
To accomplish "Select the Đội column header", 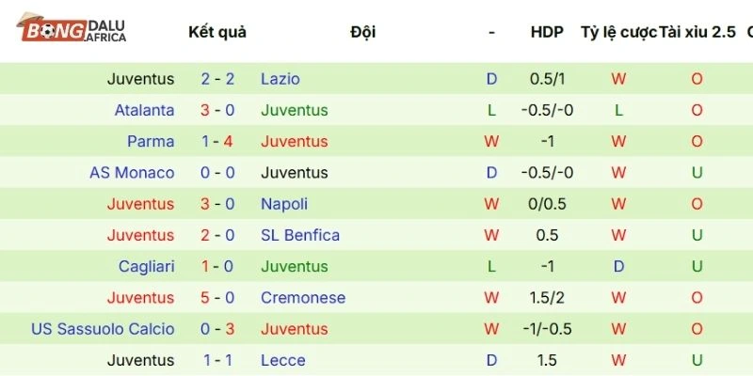I will (x=362, y=32).
